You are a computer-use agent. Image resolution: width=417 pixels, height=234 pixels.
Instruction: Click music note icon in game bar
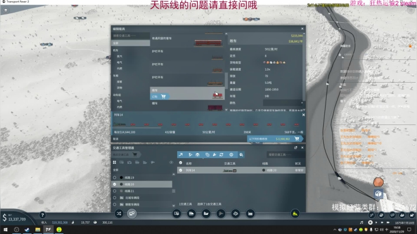point(361,222)
